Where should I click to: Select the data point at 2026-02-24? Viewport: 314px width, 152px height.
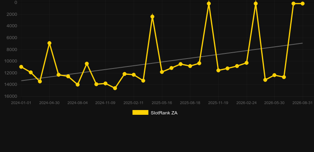pos(246,63)
